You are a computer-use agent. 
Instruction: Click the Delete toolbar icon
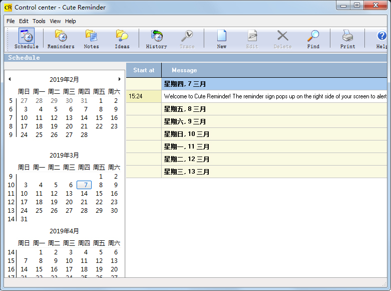coord(282,39)
